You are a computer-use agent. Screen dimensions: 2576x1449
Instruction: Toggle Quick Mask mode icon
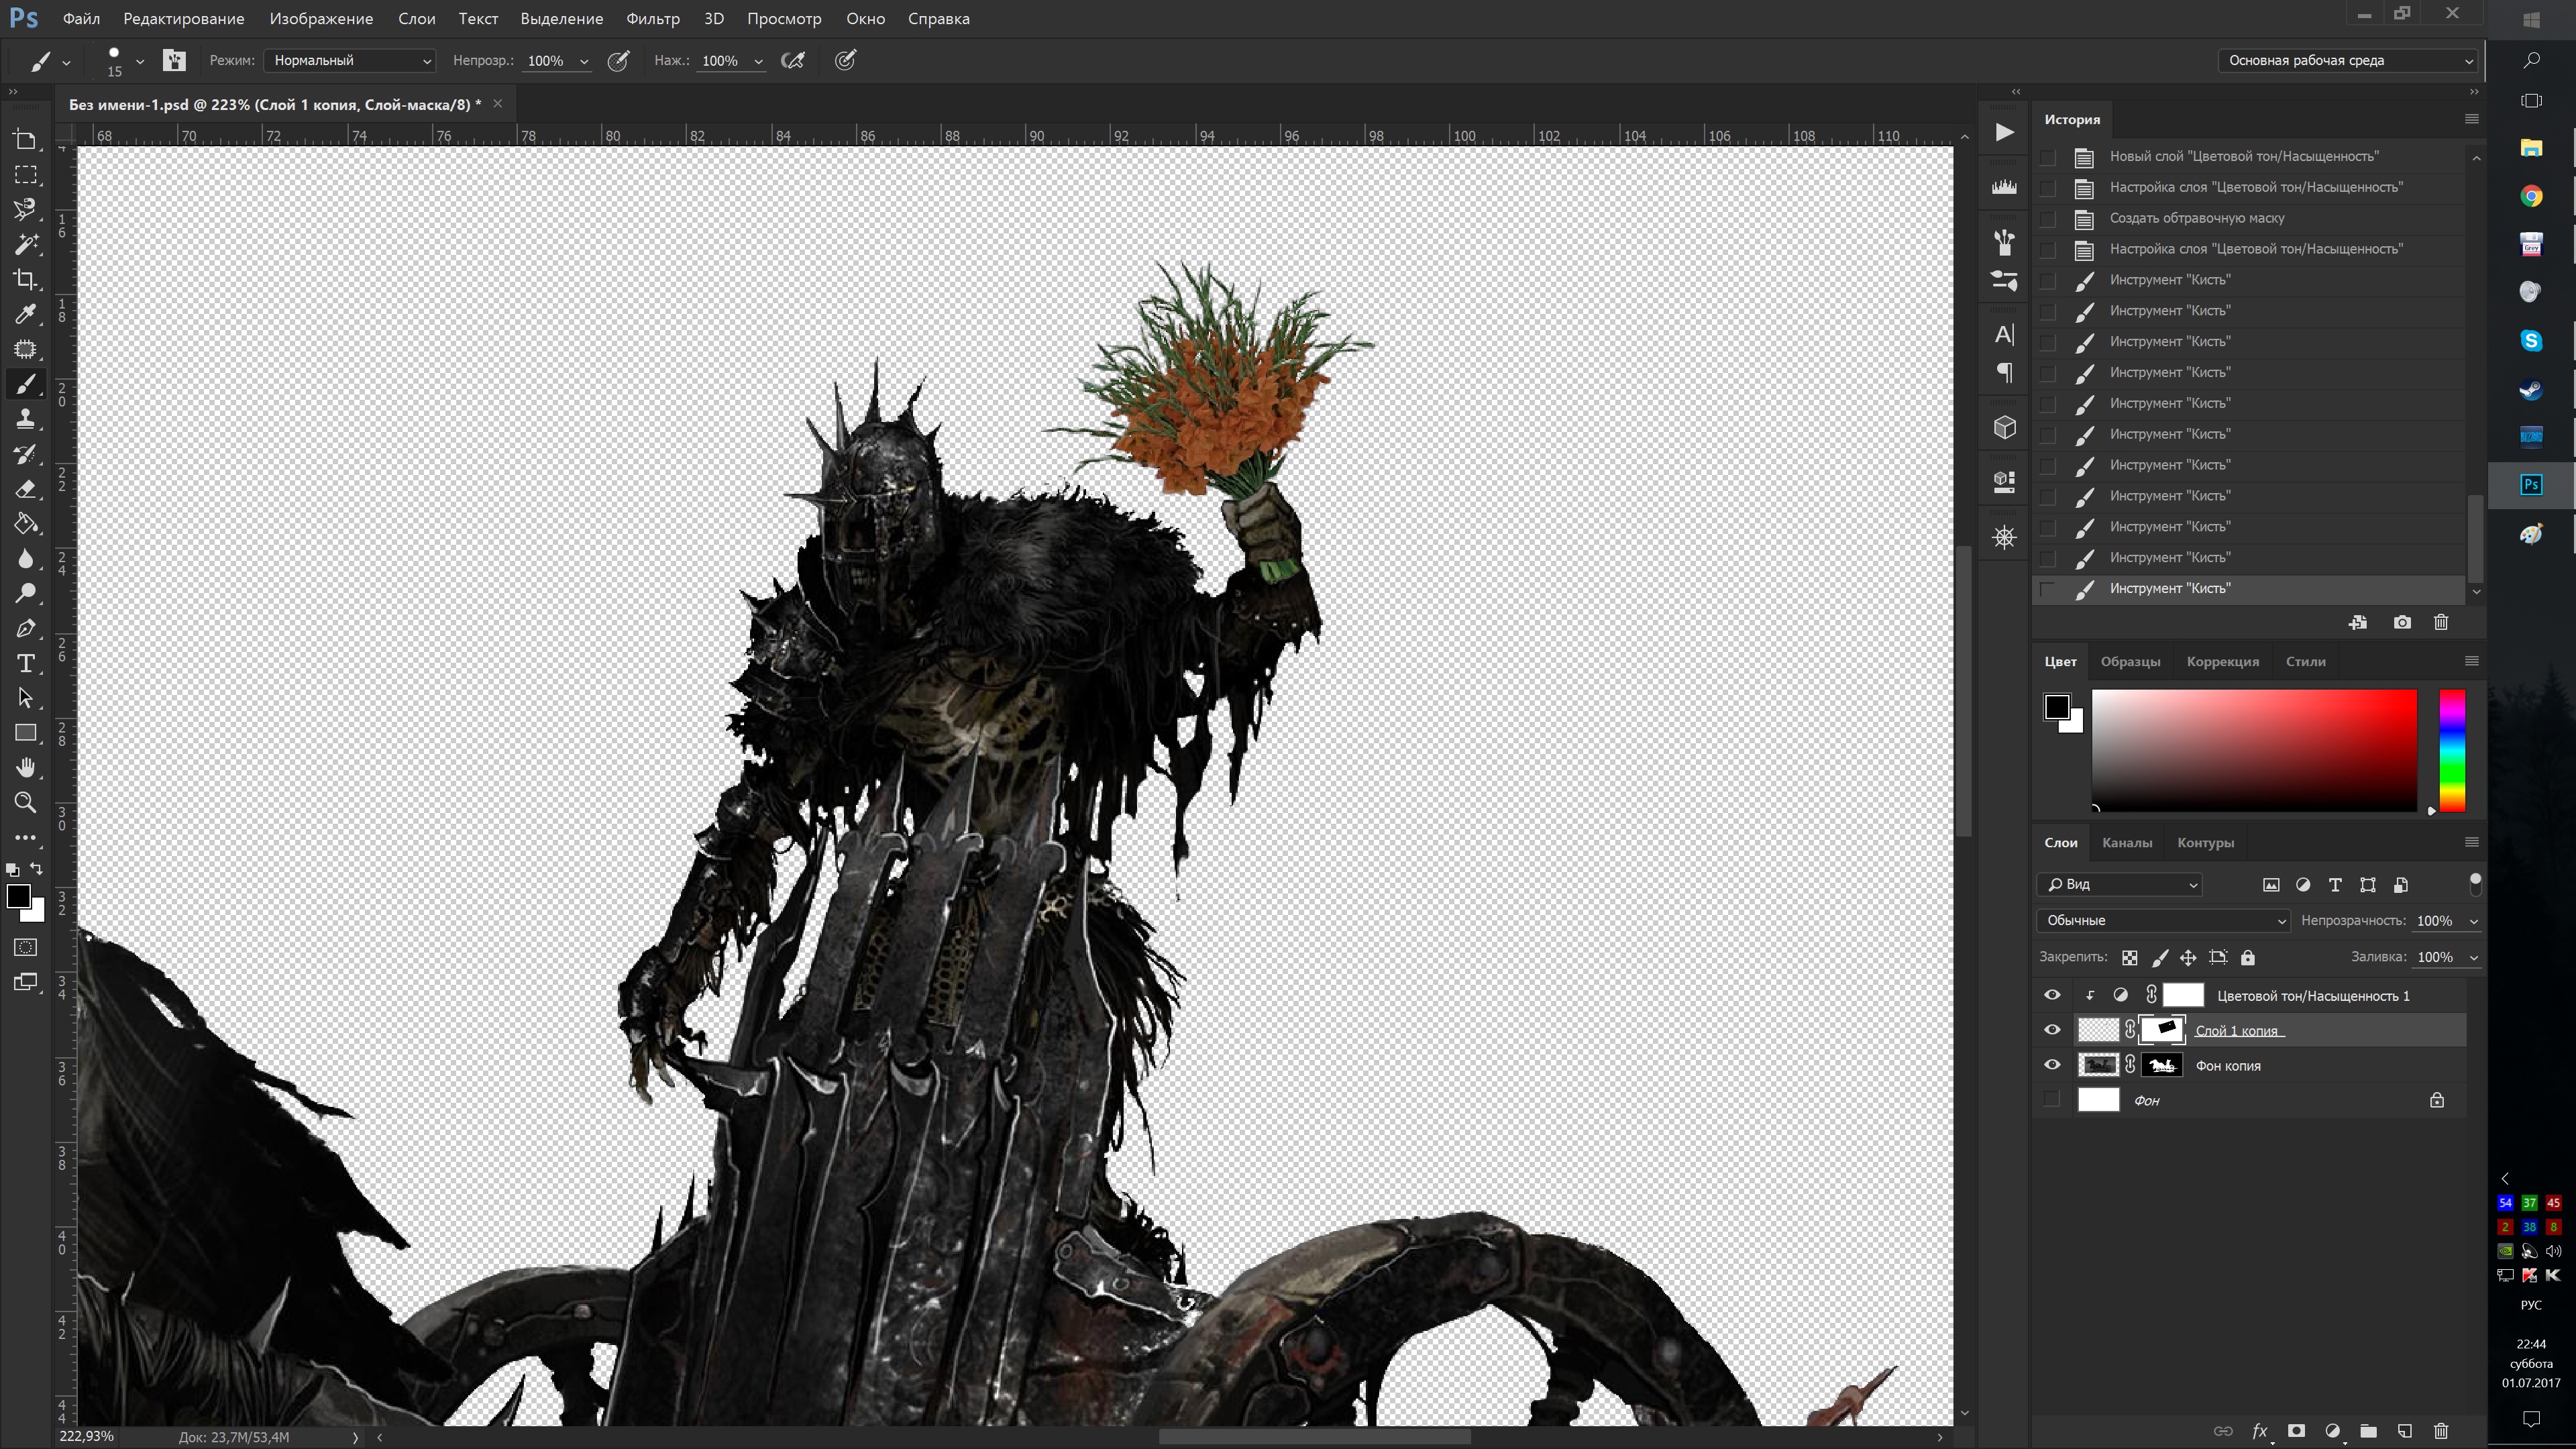[26, 947]
